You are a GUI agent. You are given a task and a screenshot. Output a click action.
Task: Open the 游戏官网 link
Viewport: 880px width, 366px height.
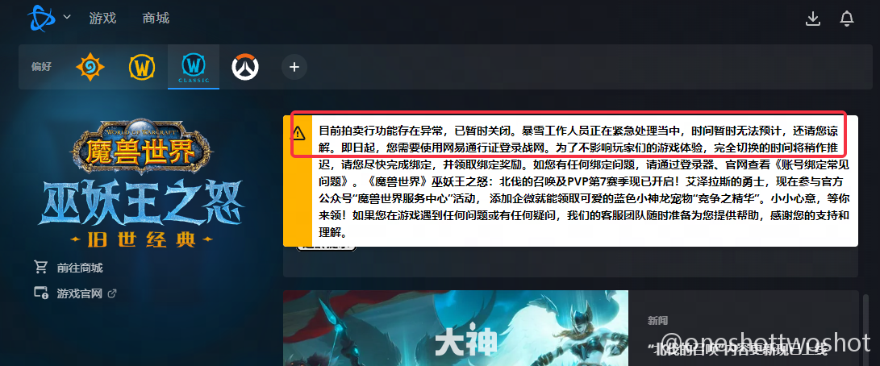(x=80, y=293)
